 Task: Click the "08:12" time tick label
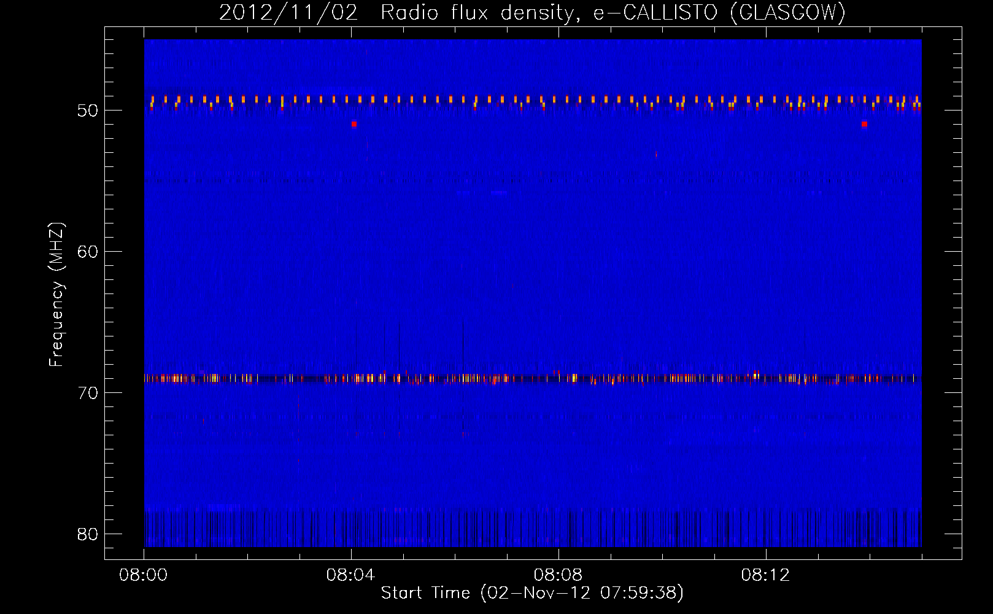pos(766,575)
